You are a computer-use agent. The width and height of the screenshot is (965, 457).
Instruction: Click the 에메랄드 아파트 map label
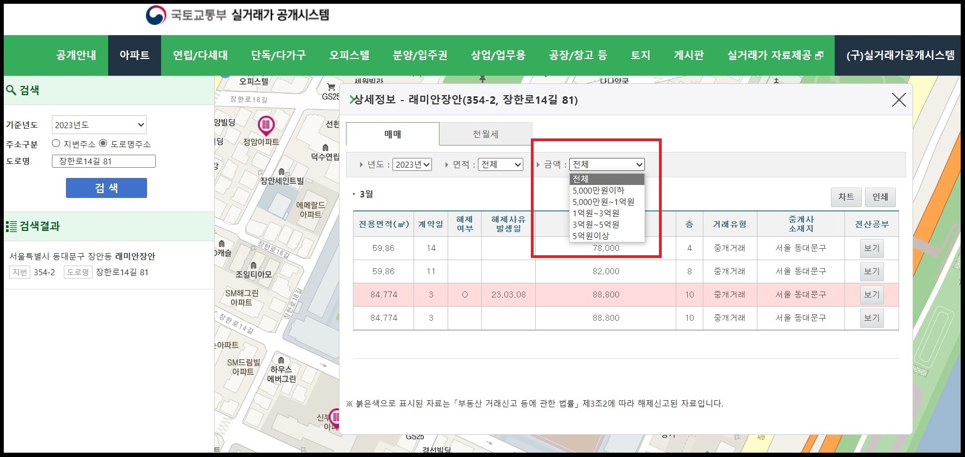[310, 210]
